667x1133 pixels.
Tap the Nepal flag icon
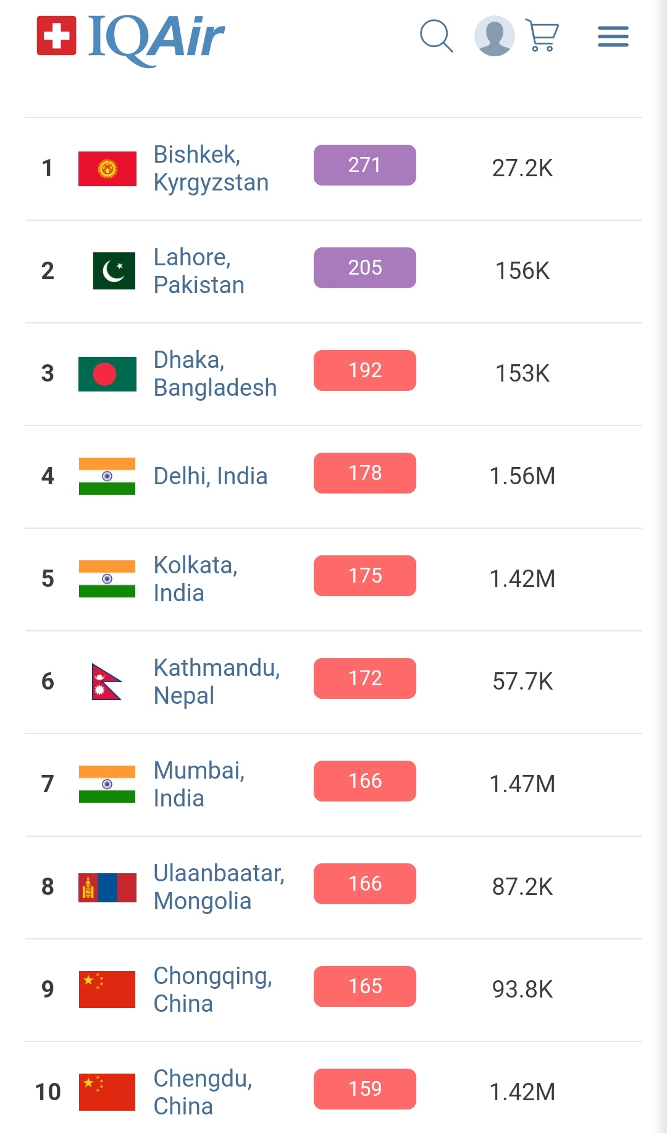tap(106, 682)
